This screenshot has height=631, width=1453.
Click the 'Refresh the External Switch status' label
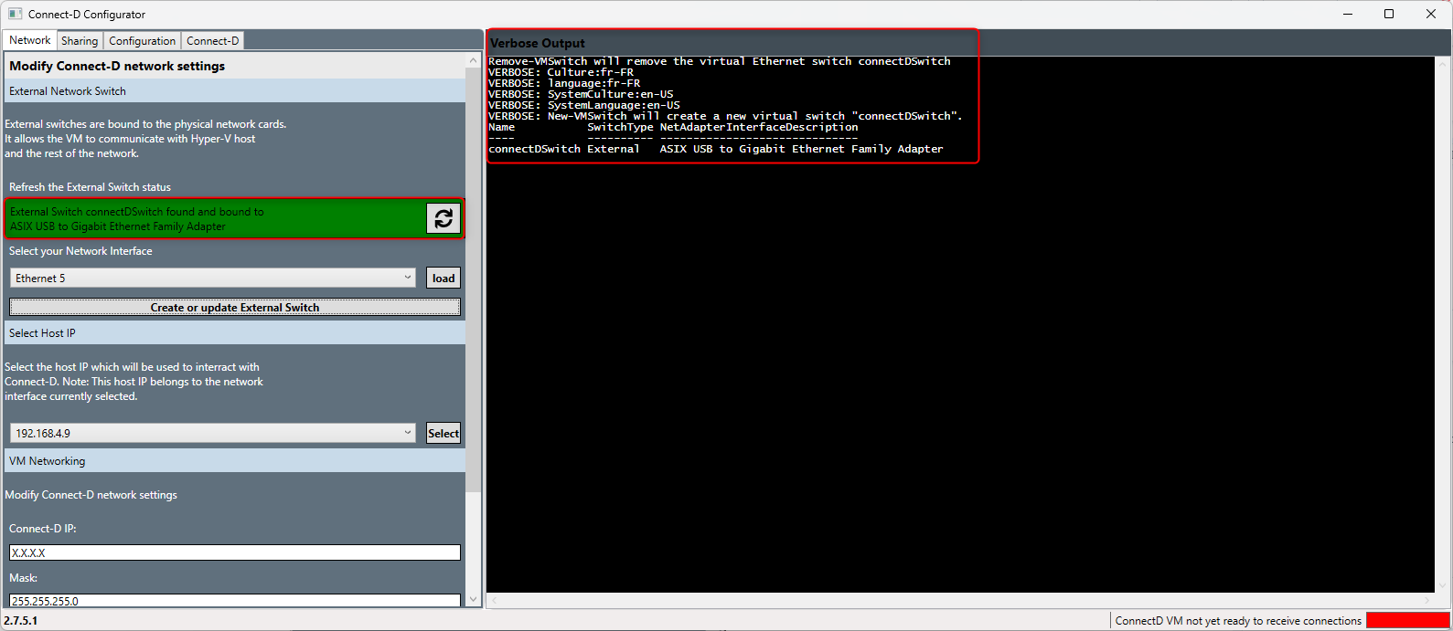90,187
